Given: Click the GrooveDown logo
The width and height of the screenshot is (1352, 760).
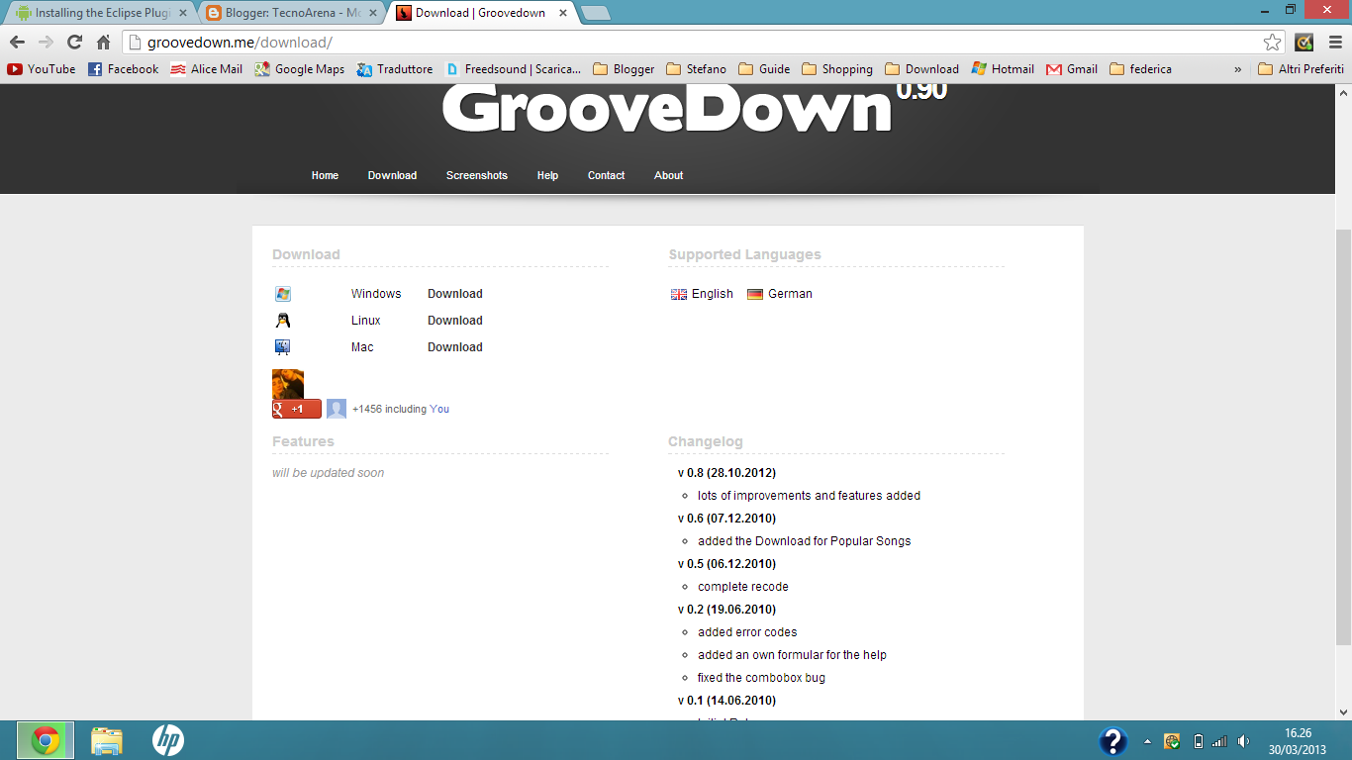Looking at the screenshot, I should click(666, 109).
